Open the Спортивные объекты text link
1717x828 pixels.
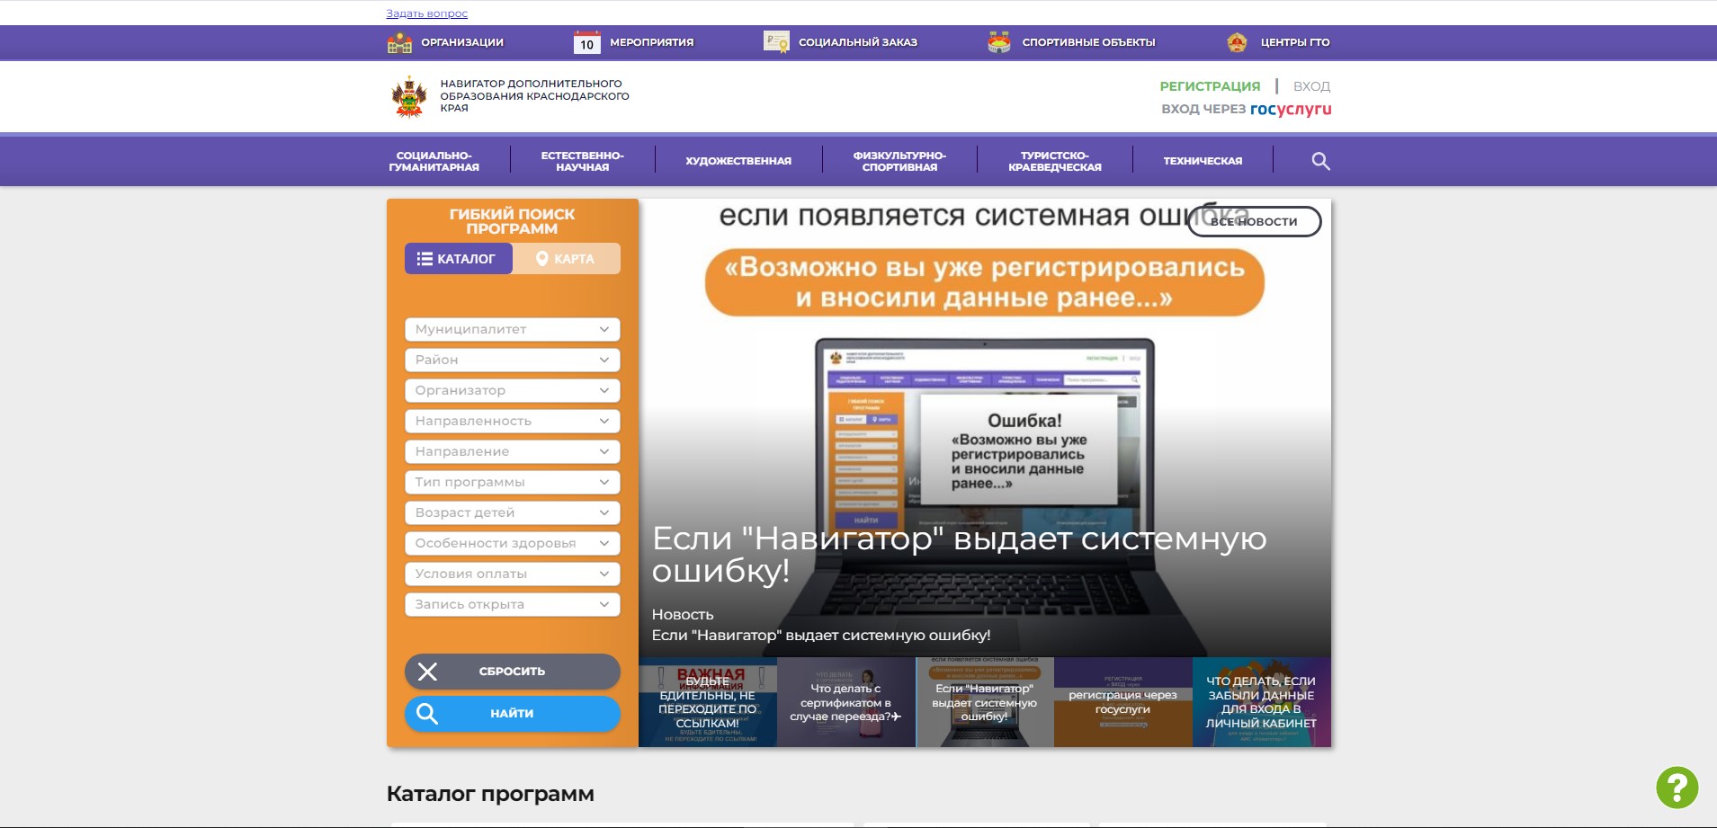pos(1088,42)
